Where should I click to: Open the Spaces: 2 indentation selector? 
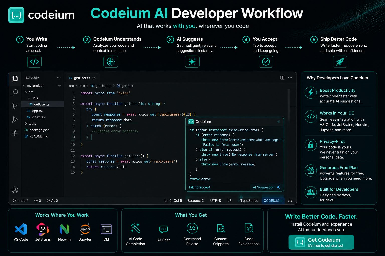pos(196,201)
